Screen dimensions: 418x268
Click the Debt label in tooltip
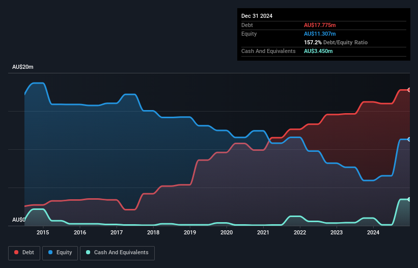(x=247, y=25)
